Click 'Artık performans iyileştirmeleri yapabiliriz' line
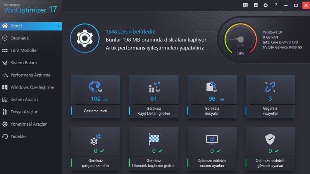The height and width of the screenshot is (174, 310). 155,48
